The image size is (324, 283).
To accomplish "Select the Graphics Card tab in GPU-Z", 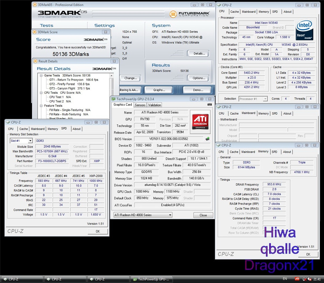I will [x=123, y=105].
